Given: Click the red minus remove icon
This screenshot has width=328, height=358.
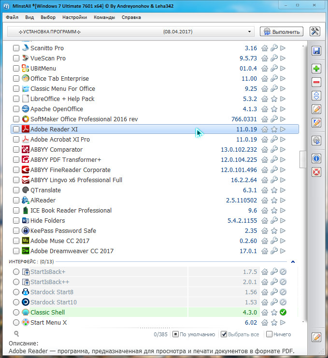Looking at the screenshot, I should coord(316,82).
